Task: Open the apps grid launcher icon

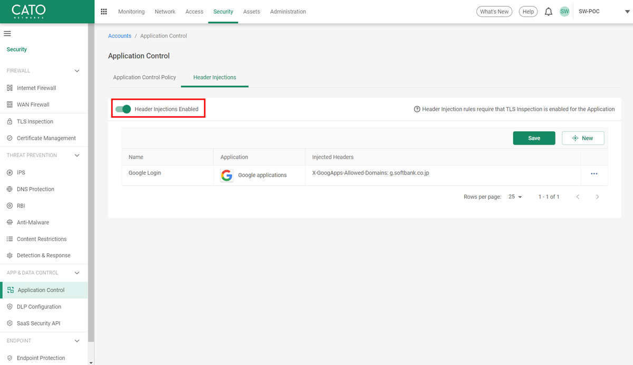Action: pyautogui.click(x=104, y=12)
